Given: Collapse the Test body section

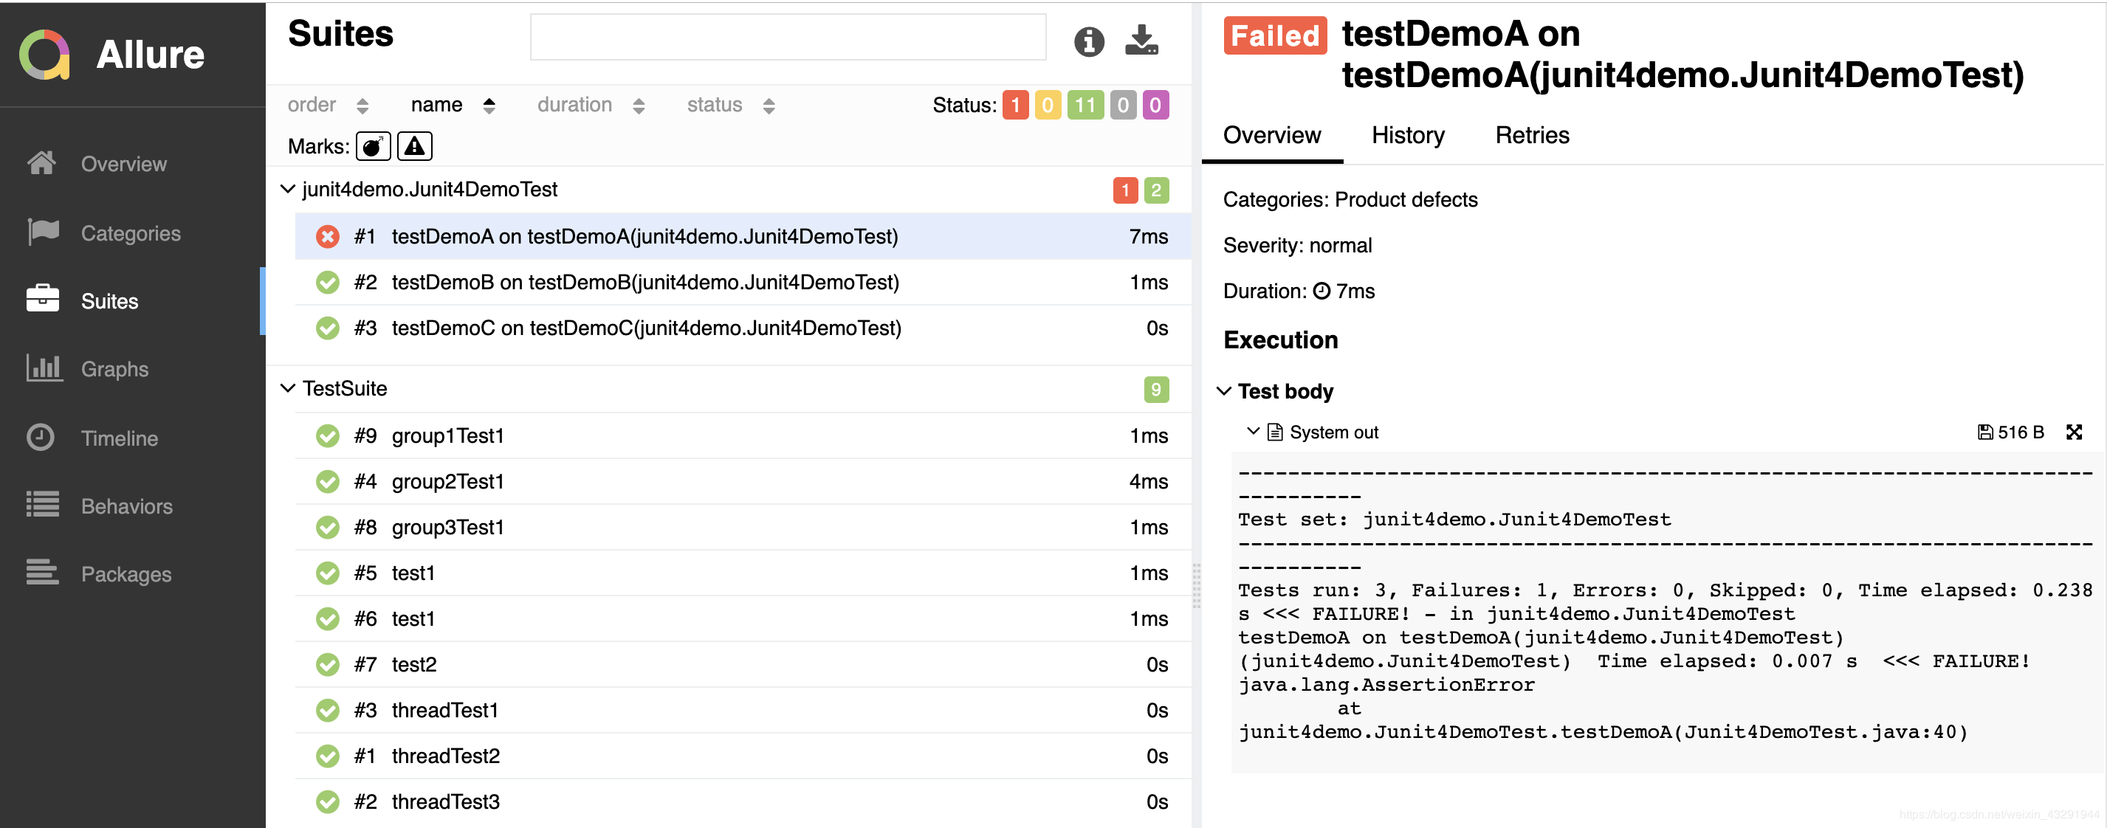Looking at the screenshot, I should (x=1223, y=390).
